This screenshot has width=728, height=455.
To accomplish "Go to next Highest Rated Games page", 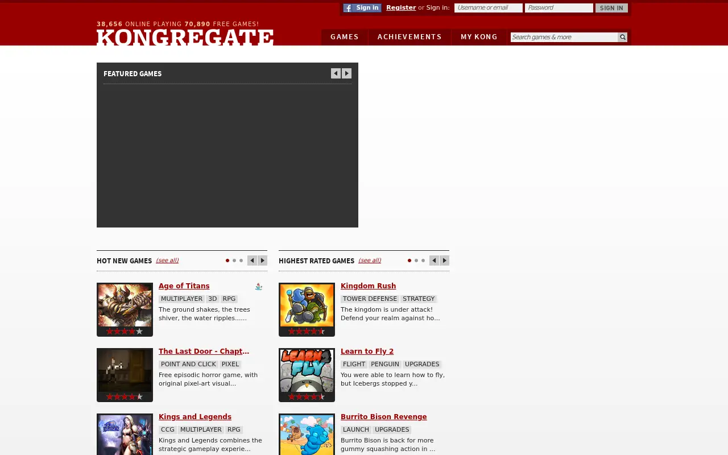I will (445, 260).
